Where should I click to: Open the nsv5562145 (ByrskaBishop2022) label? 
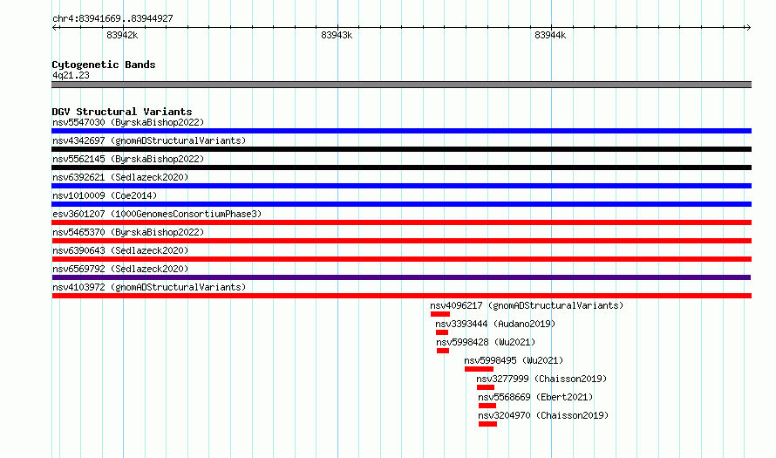[x=128, y=159]
